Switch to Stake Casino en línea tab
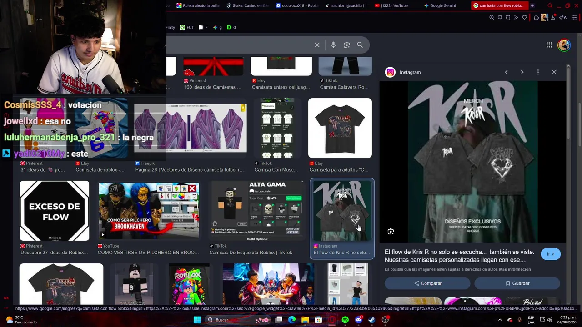The height and width of the screenshot is (327, 582). (247, 5)
